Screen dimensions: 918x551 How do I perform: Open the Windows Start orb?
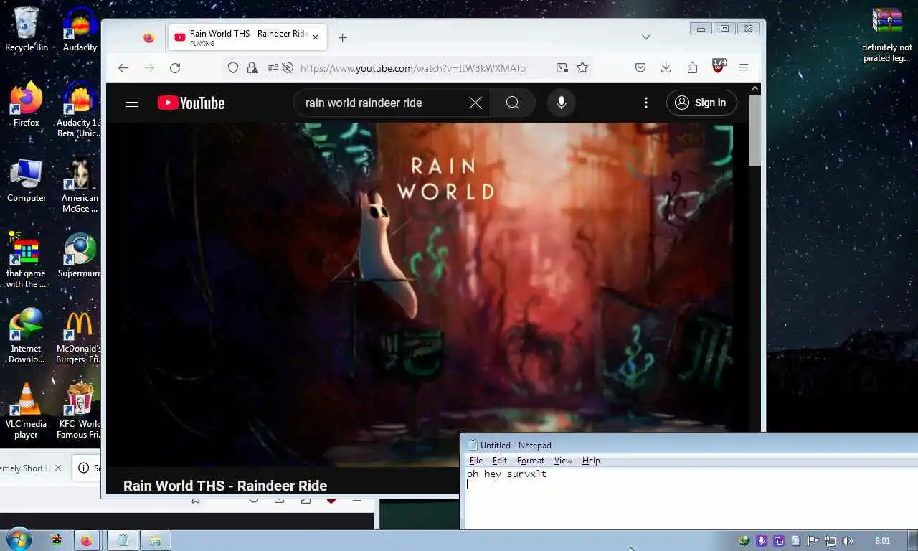coord(18,540)
